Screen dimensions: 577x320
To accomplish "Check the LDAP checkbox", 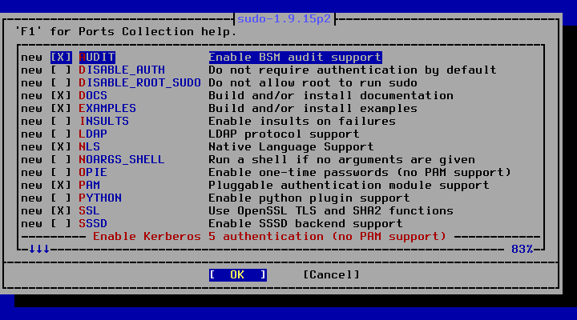I will [61, 134].
